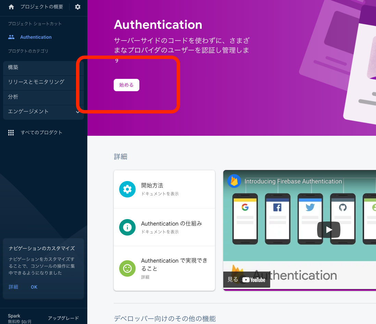Open Authentication shortcut in sidebar

(x=36, y=37)
